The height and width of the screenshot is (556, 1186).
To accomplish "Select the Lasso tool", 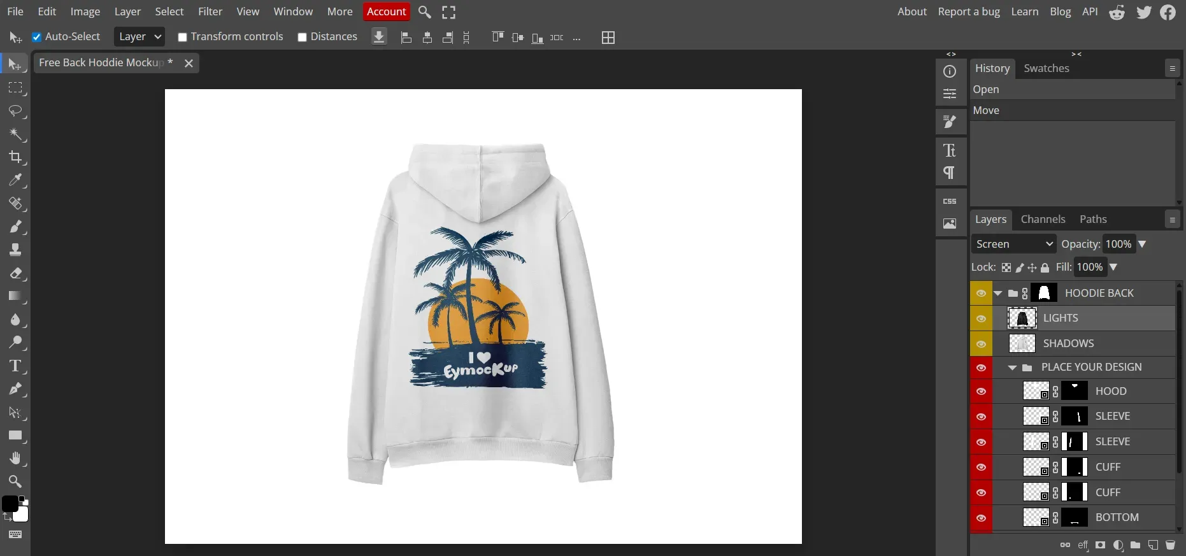I will (15, 111).
